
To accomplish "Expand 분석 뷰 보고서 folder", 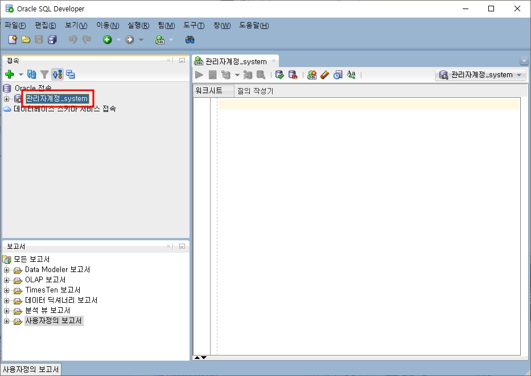I will click(x=6, y=311).
